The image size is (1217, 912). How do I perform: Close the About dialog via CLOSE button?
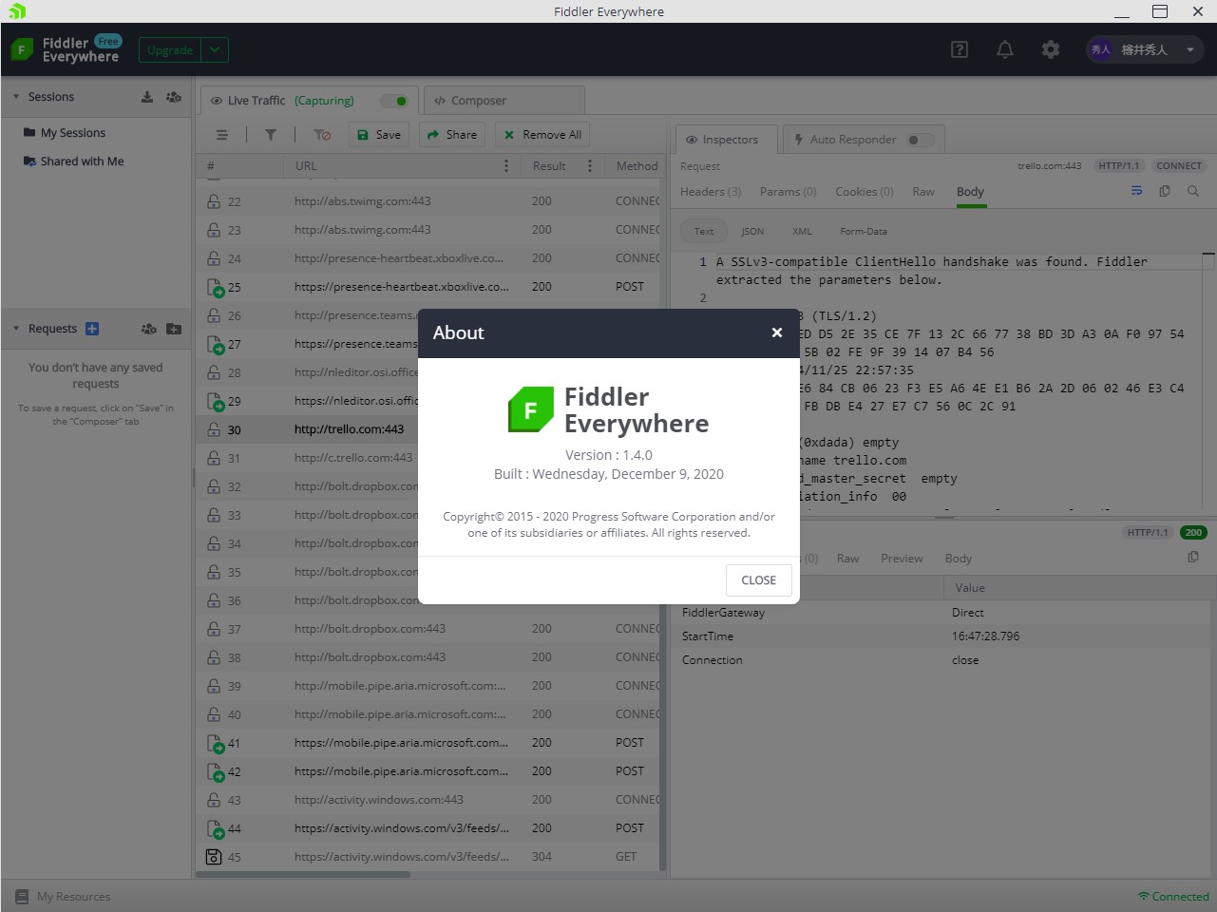[x=758, y=579]
